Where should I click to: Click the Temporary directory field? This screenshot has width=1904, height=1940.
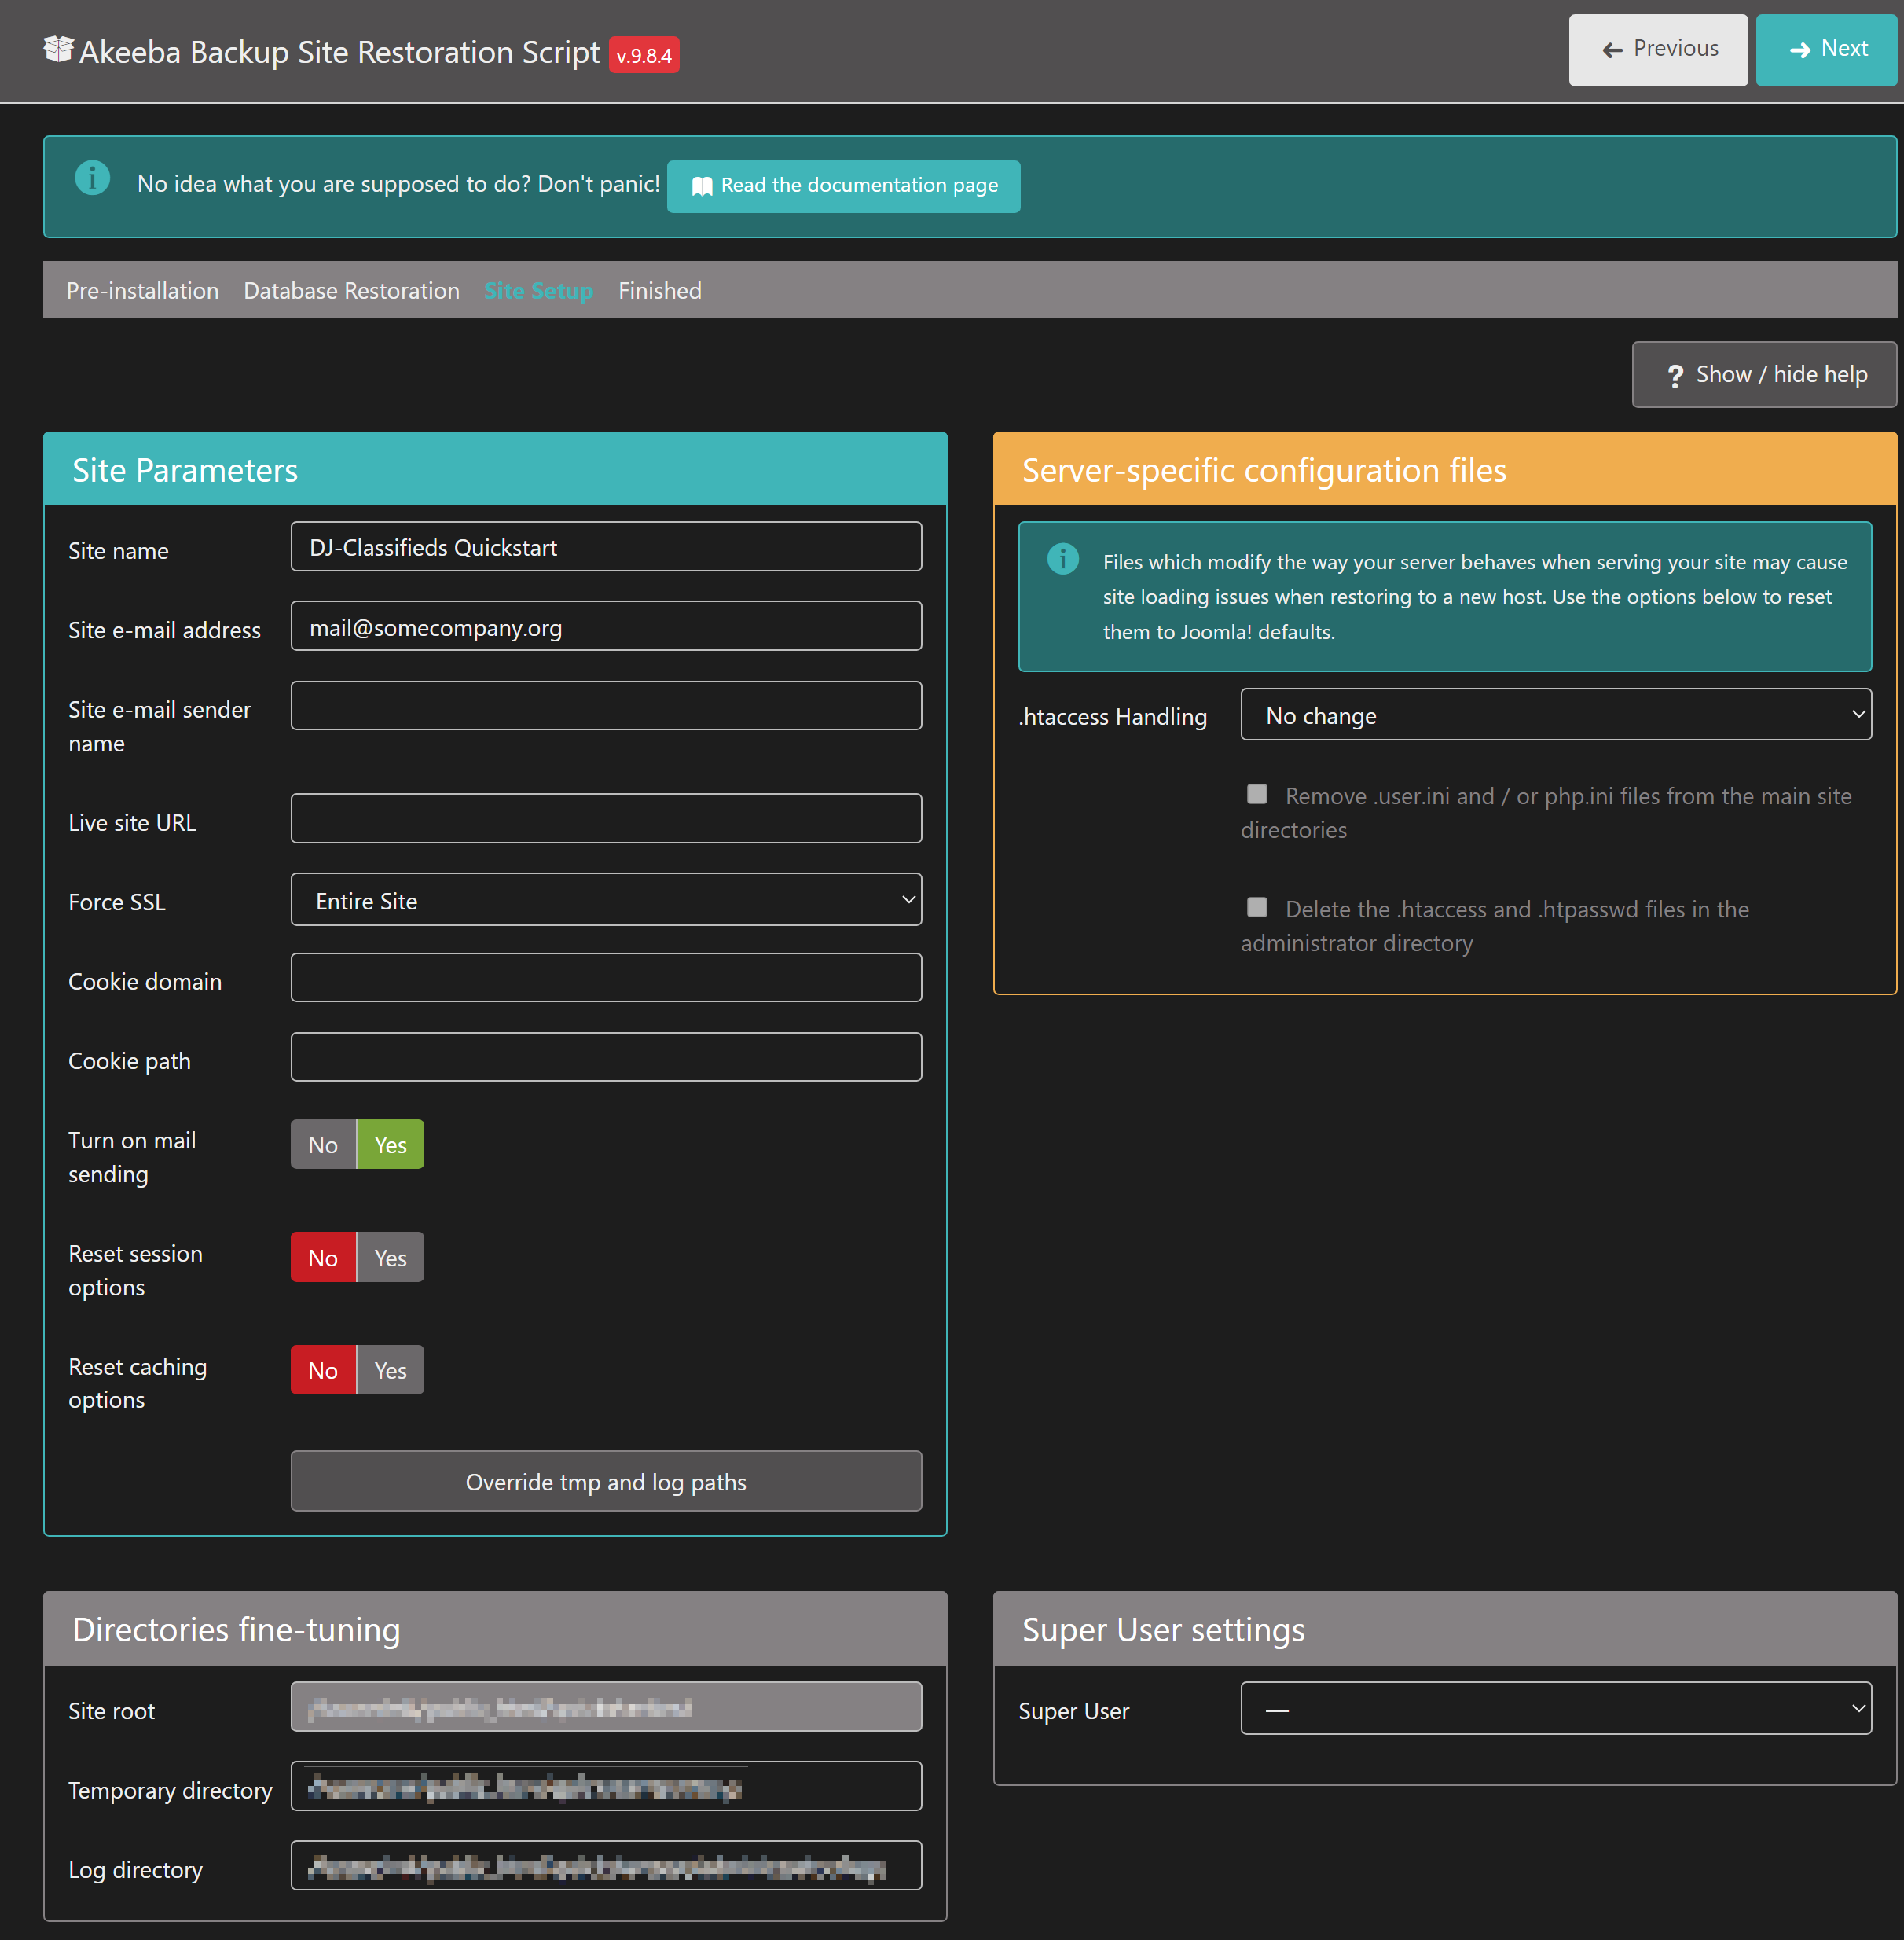606,1786
